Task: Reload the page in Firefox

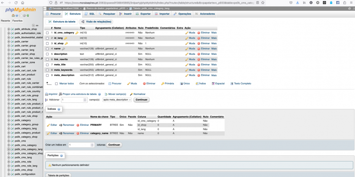Action: (16, 3)
